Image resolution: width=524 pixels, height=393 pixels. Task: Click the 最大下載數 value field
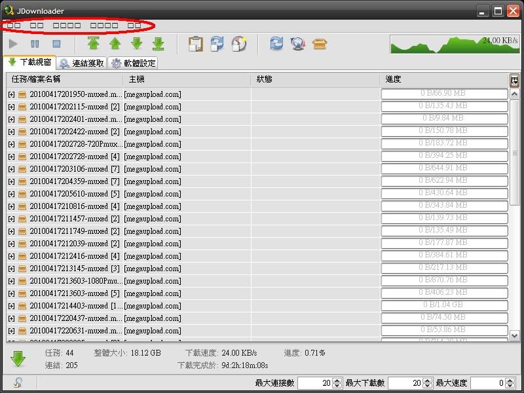click(x=405, y=383)
